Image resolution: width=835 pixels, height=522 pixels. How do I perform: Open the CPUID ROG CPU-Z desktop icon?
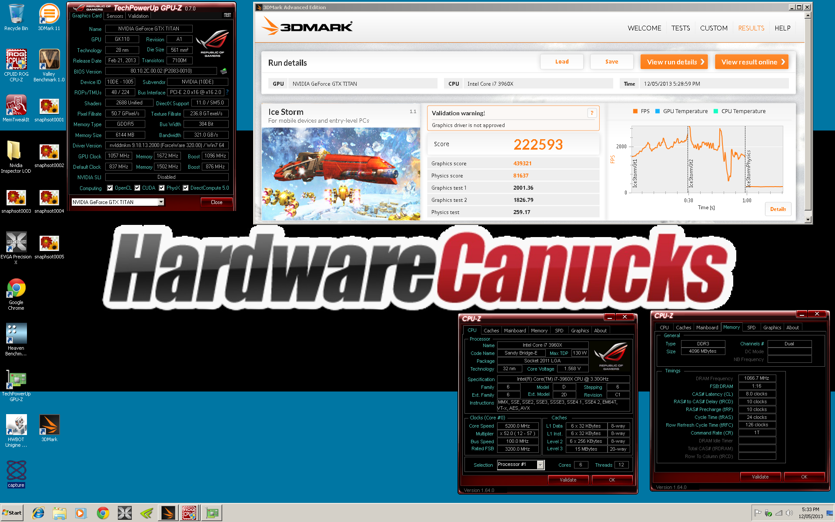point(16,65)
